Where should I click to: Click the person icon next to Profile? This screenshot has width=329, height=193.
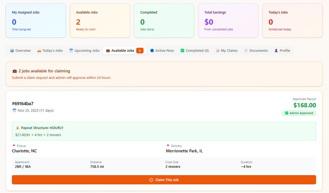click(276, 51)
